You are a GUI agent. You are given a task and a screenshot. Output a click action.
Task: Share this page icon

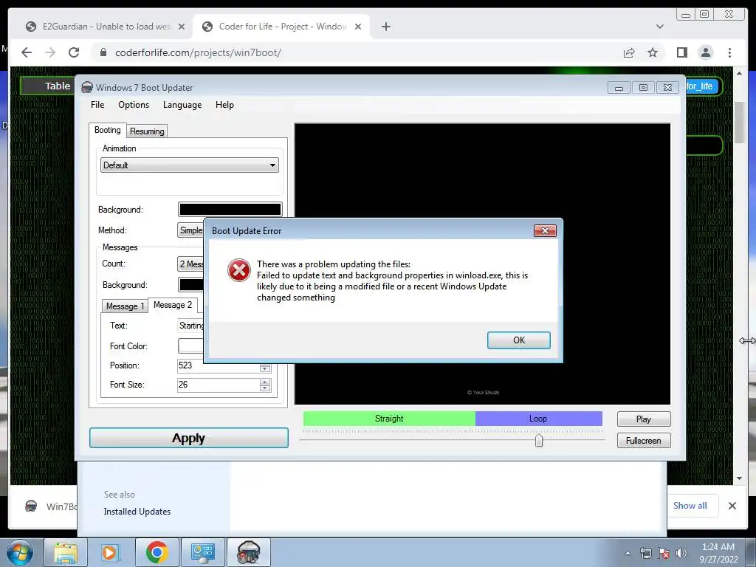pos(629,52)
